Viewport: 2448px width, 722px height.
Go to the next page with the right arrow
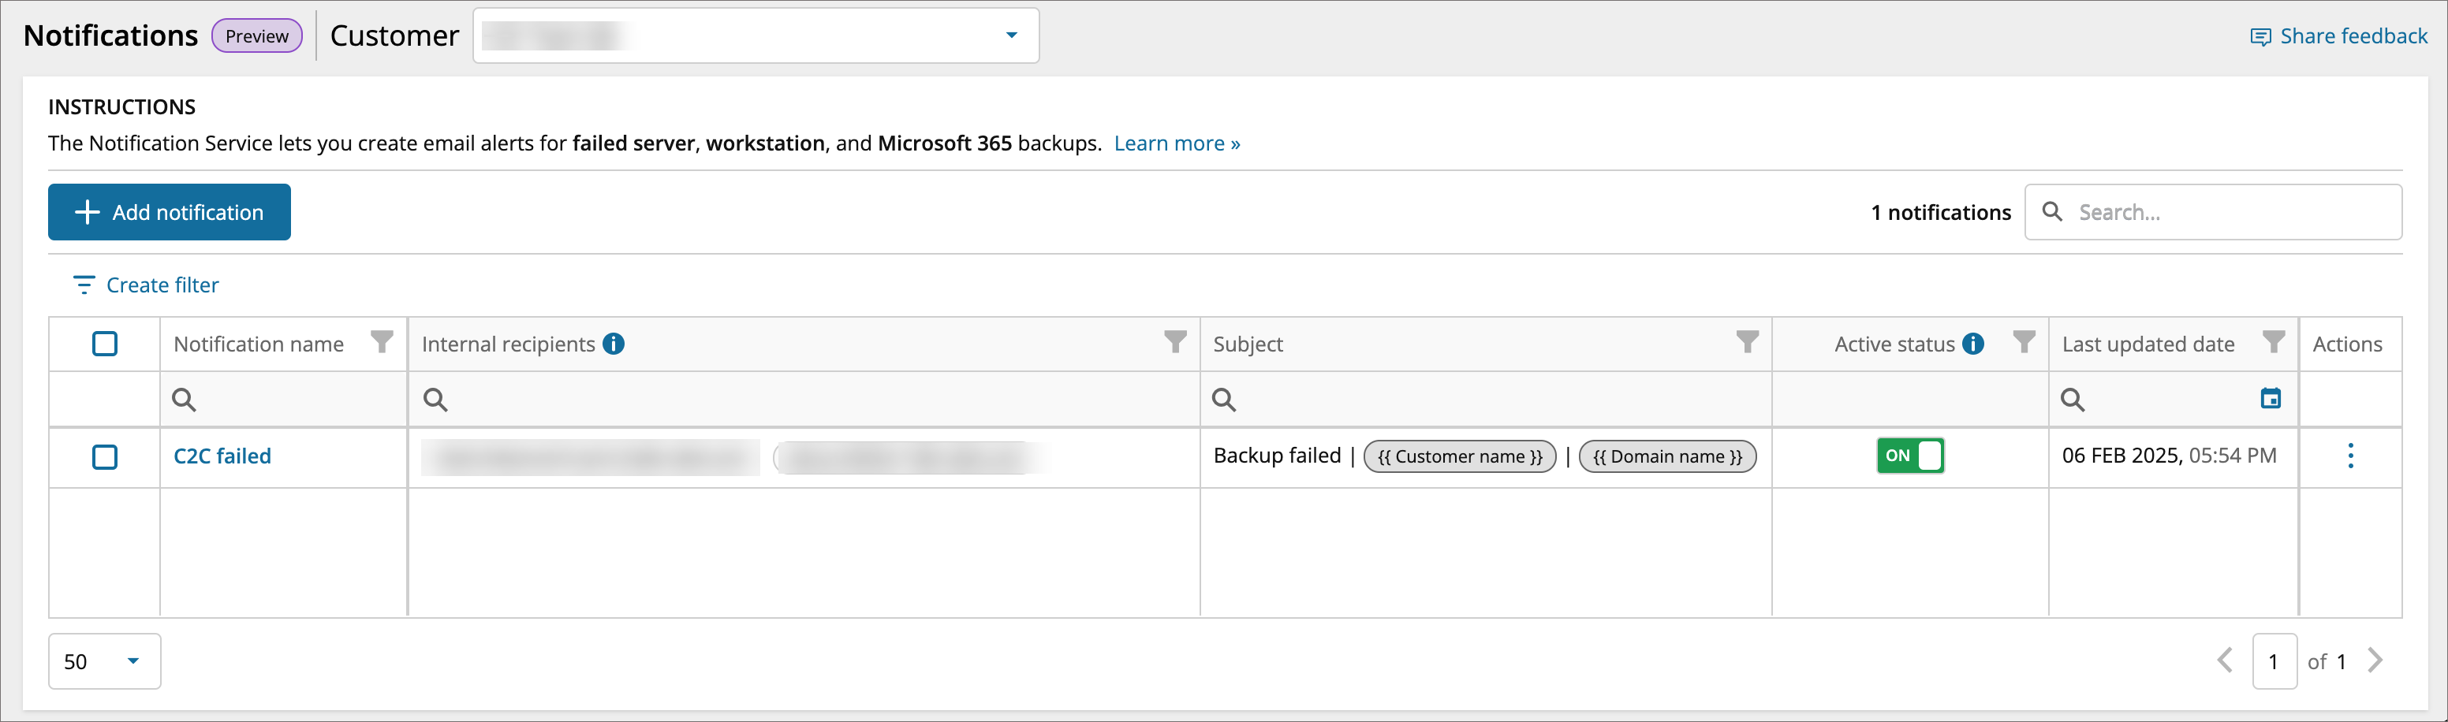point(2375,661)
